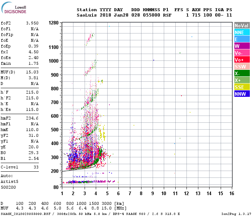
Task: Click the Lowell Digisonde logo
Action: 14,8
